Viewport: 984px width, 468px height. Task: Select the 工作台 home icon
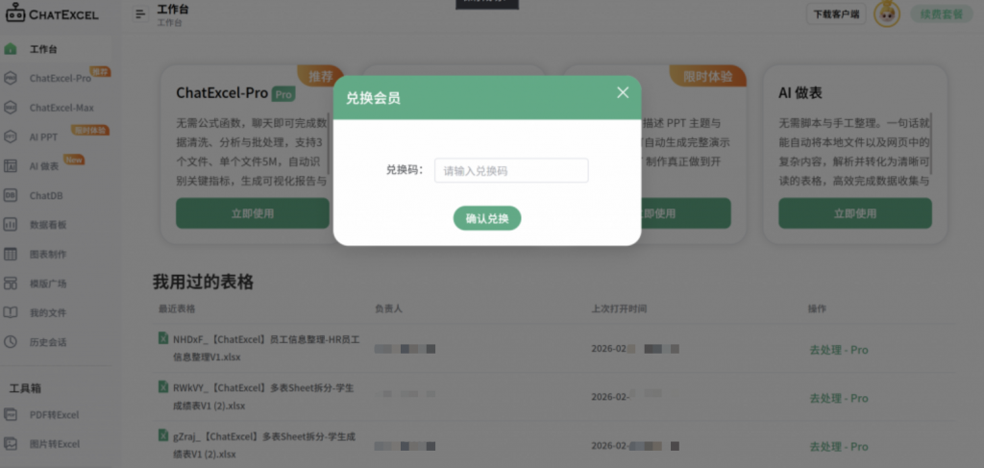[x=11, y=49]
